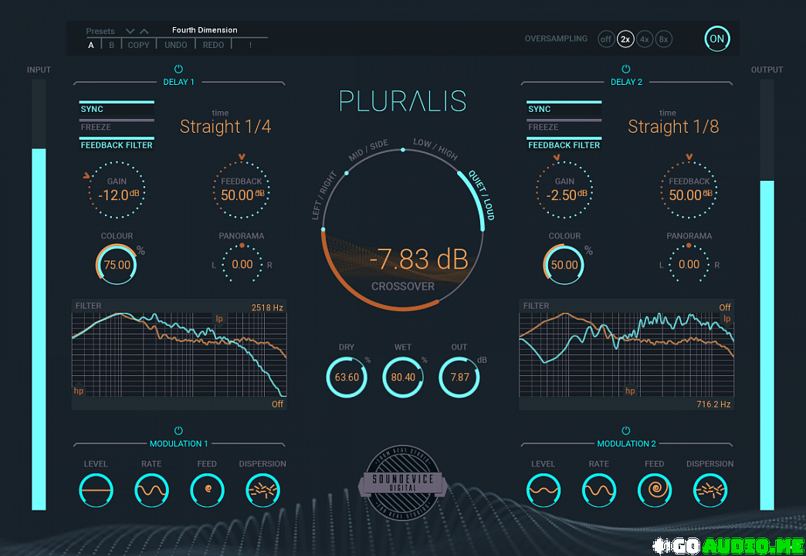
Task: Click the UNDO button
Action: click(x=176, y=46)
